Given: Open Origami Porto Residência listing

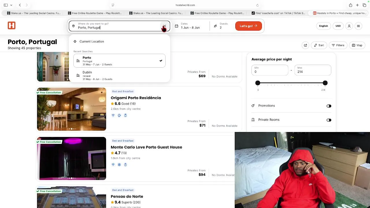Looking at the screenshot, I should click(136, 98).
